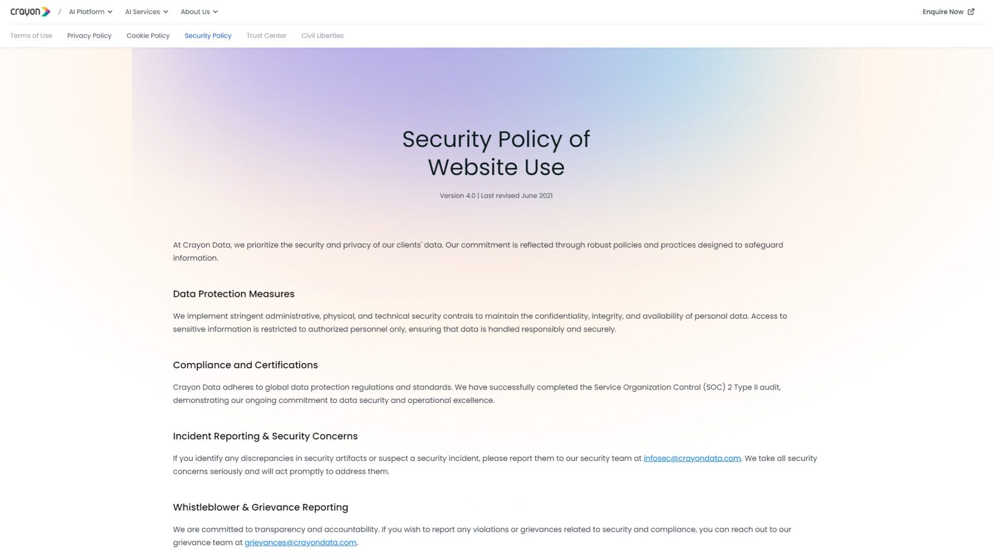
Task: Switch to the Privacy Policy tab
Action: tap(89, 36)
